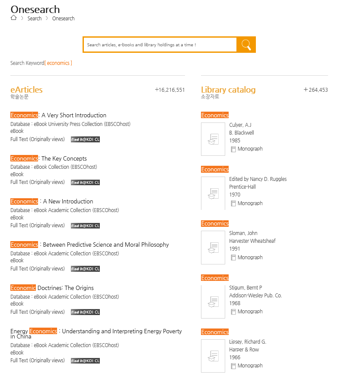Image resolution: width=338 pixels, height=380 pixels.
Task: Open 'Energy Economics' article on Energy Poverty
Action: pyautogui.click(x=96, y=332)
